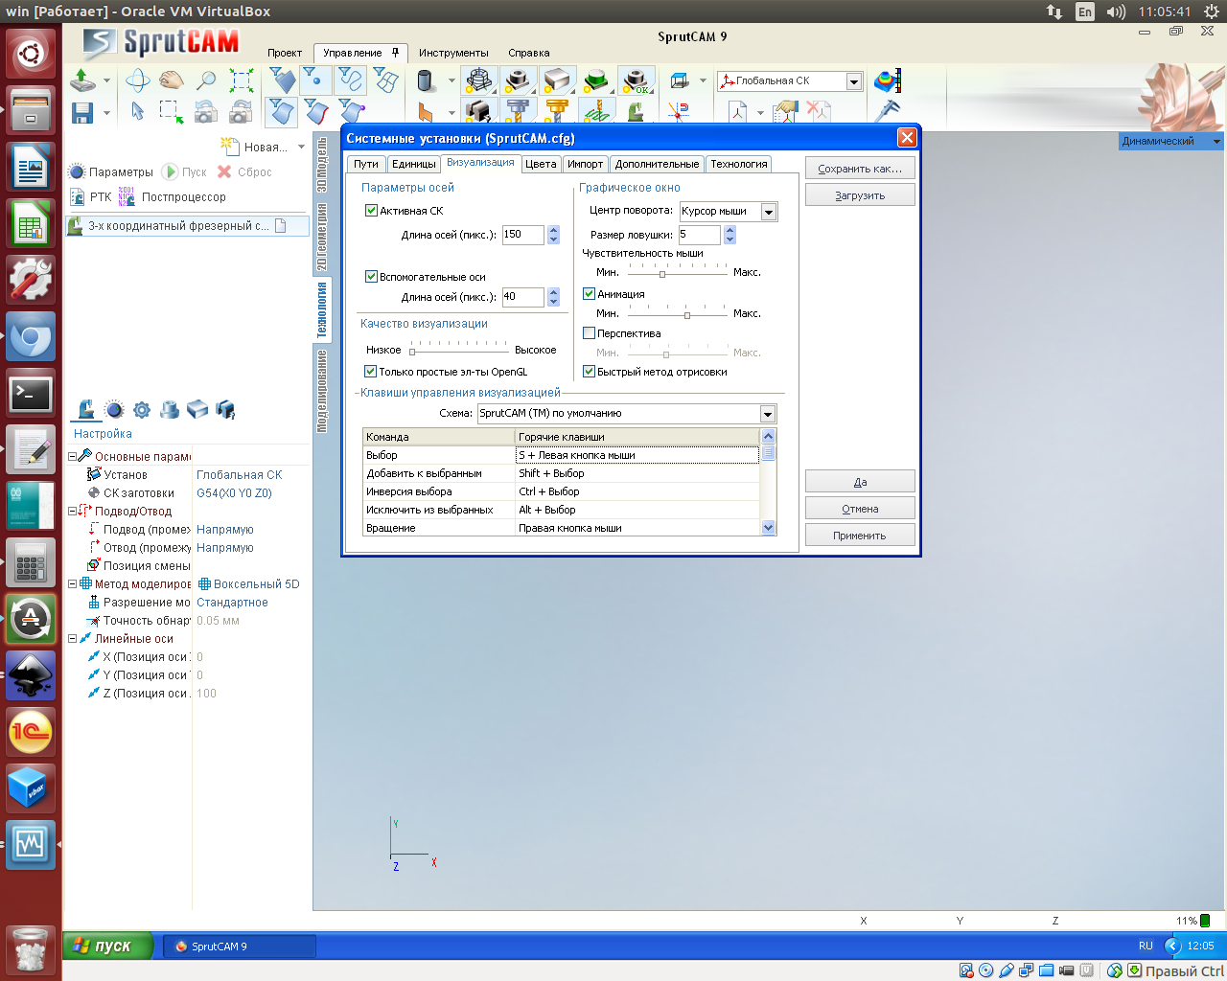Screen dimensions: 1227x981
Task: Open the VirtualBox icon in the dock
Action: (31, 789)
